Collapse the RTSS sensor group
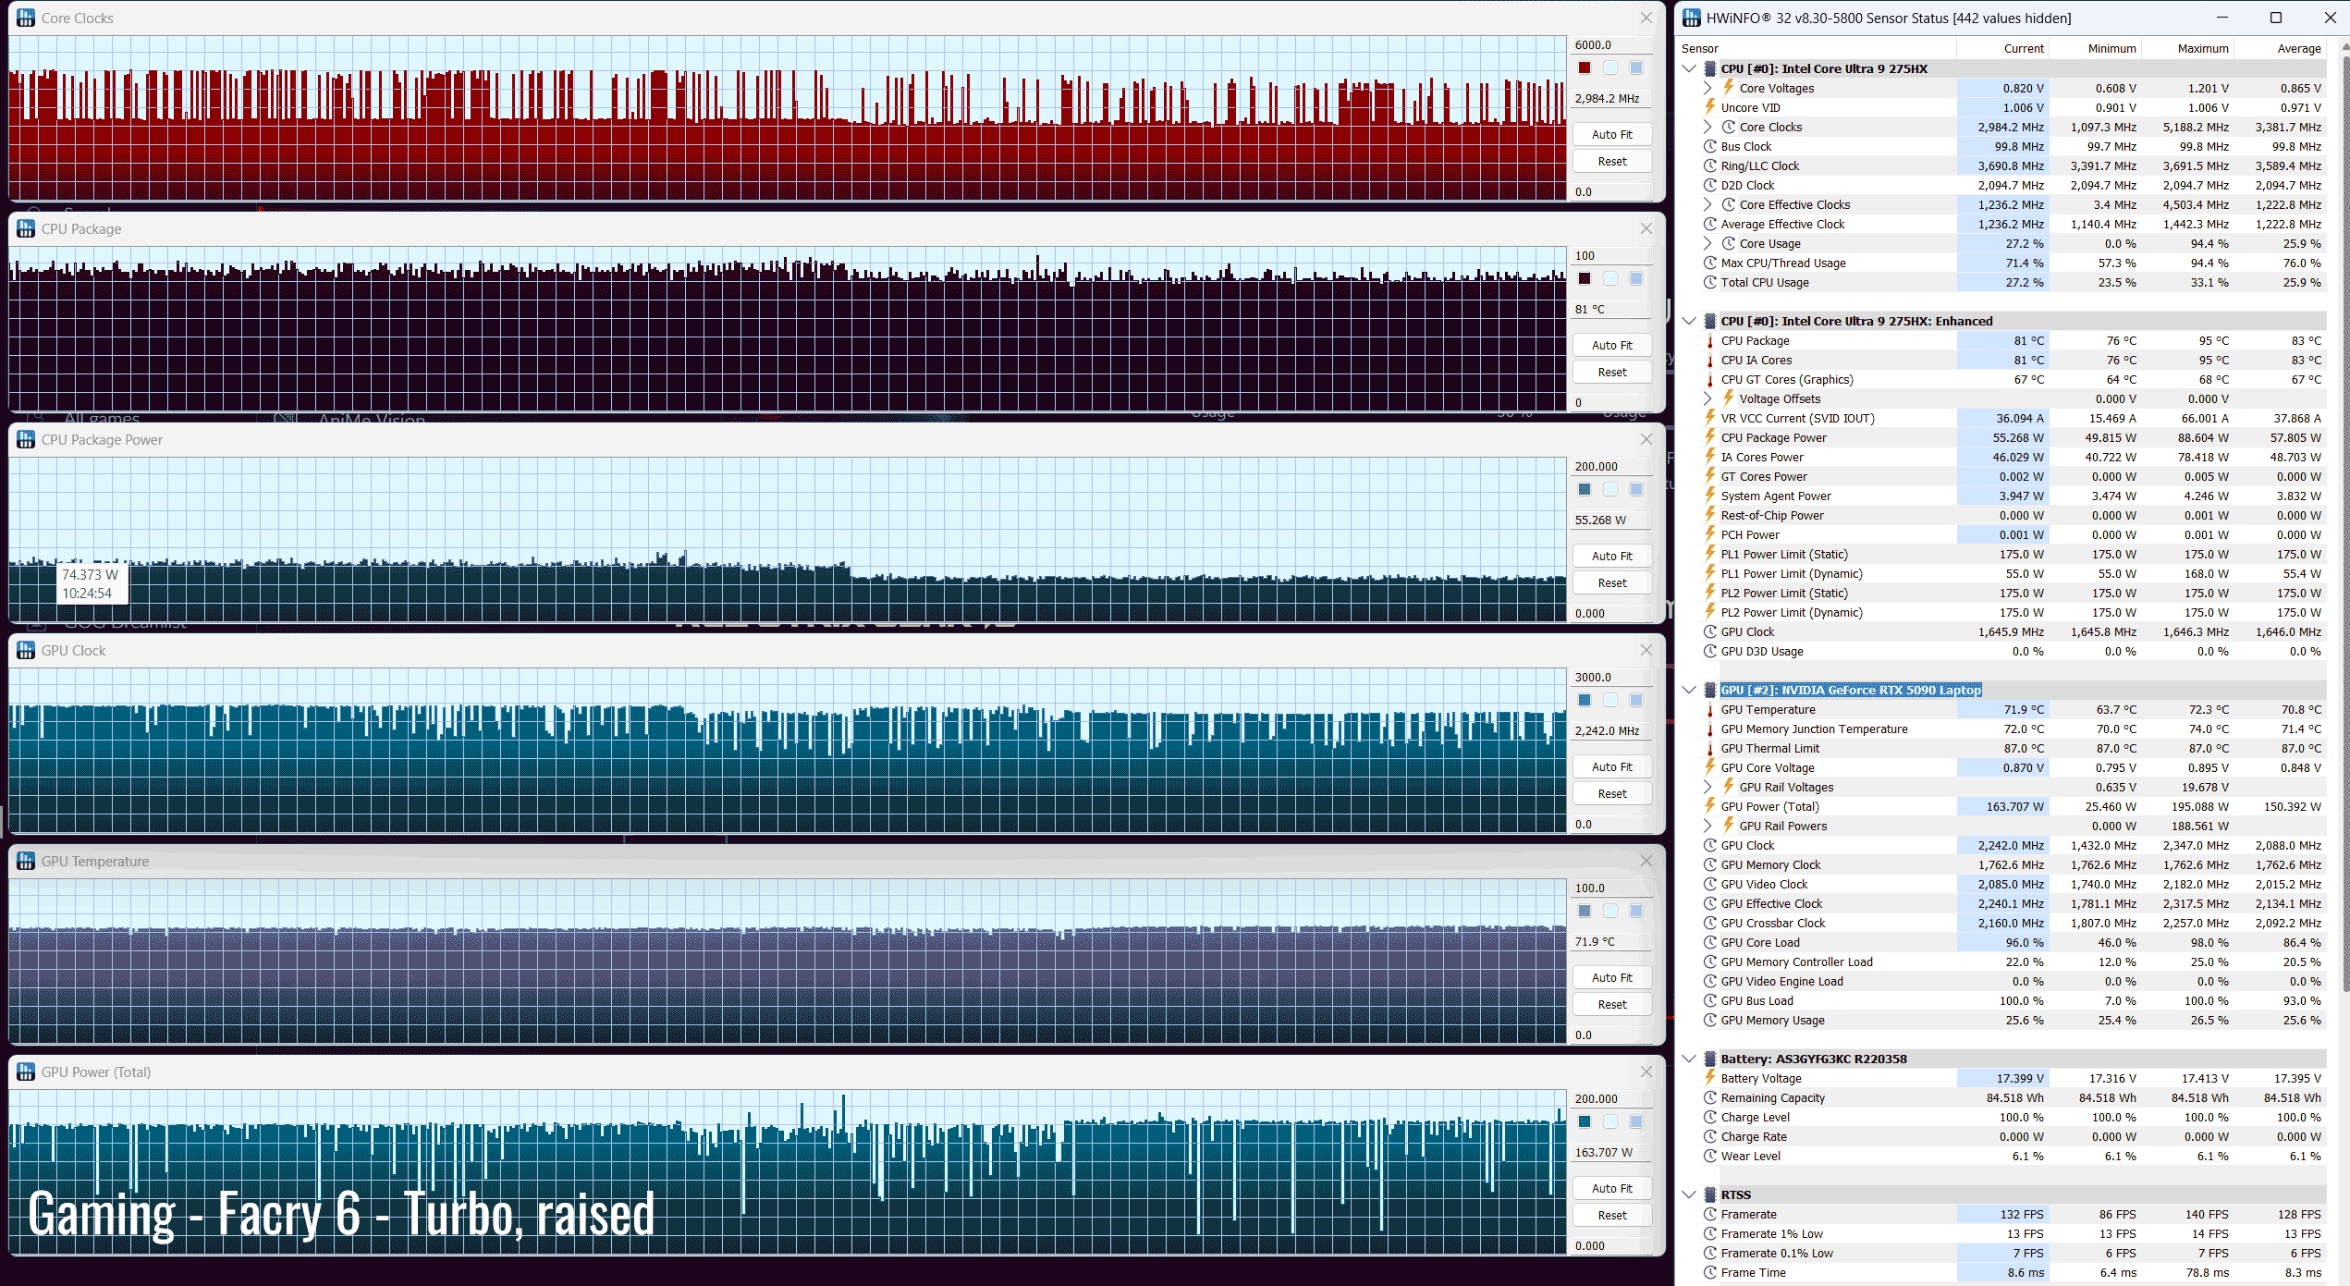Screen dimensions: 2350x1286 pyautogui.click(x=1689, y=1194)
